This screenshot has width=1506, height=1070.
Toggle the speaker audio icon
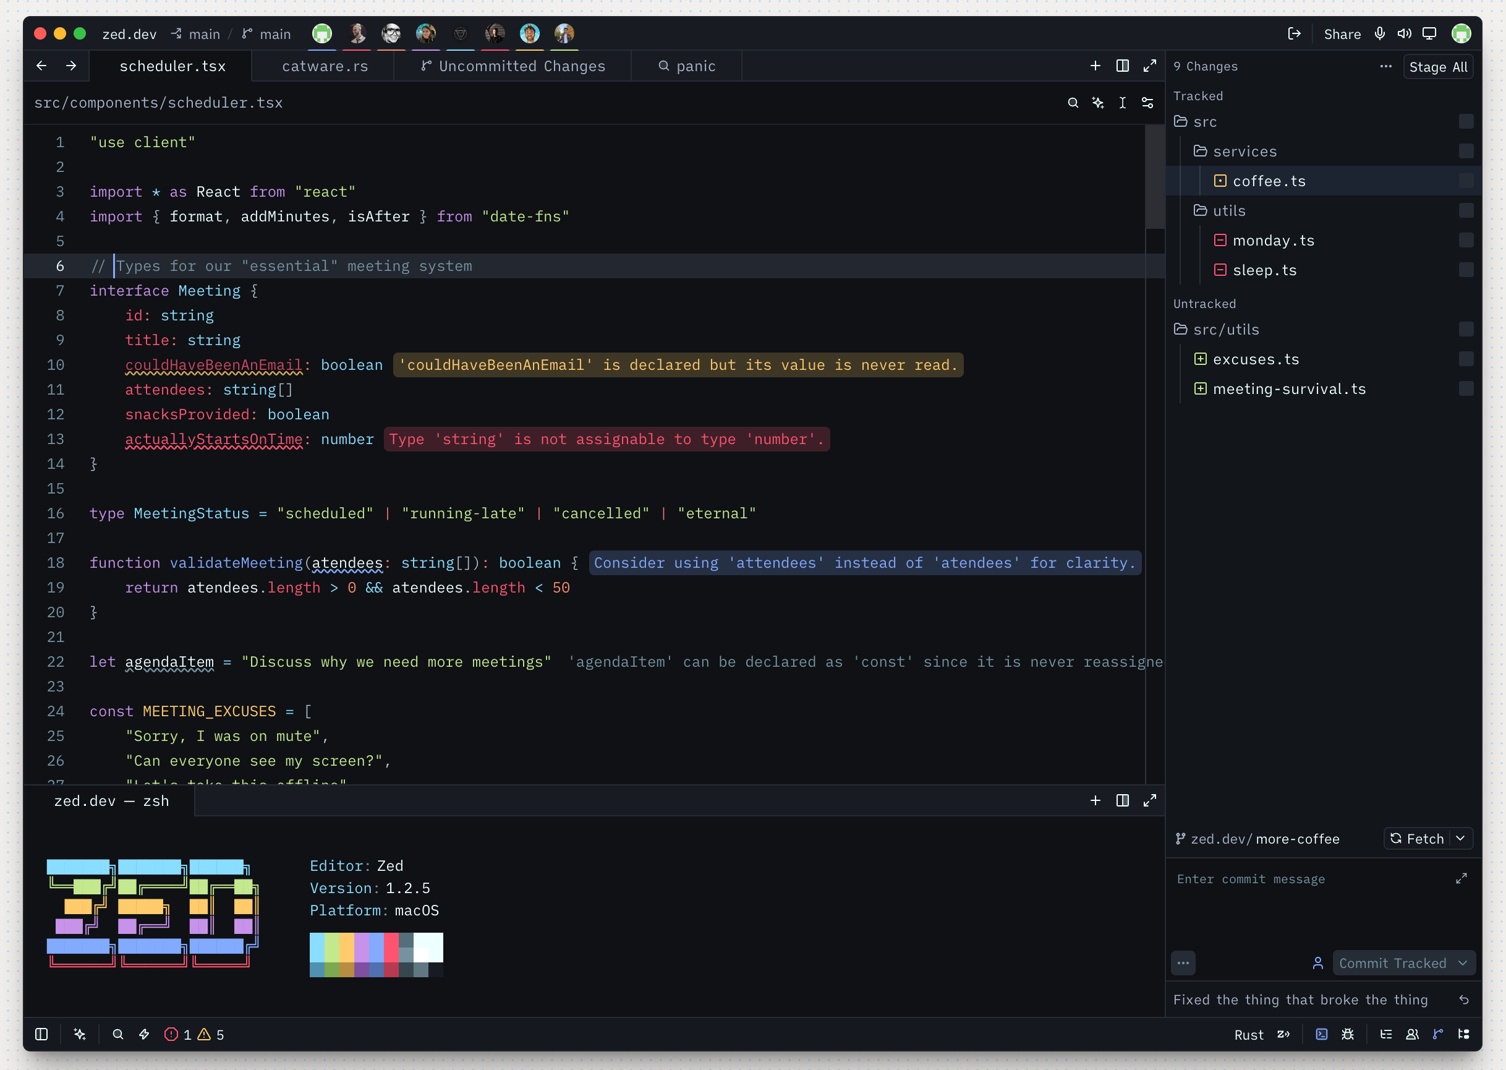[x=1405, y=33]
